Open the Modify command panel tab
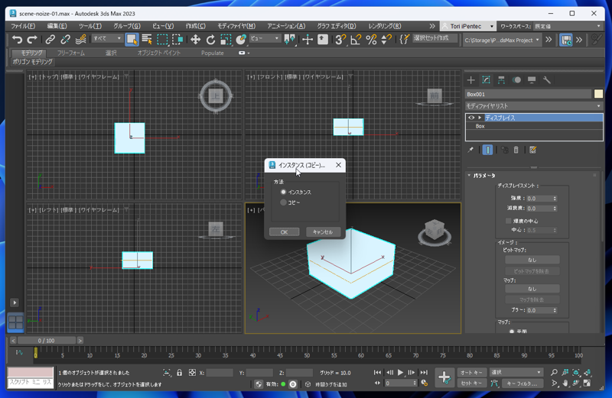This screenshot has height=398, width=612. pyautogui.click(x=486, y=80)
